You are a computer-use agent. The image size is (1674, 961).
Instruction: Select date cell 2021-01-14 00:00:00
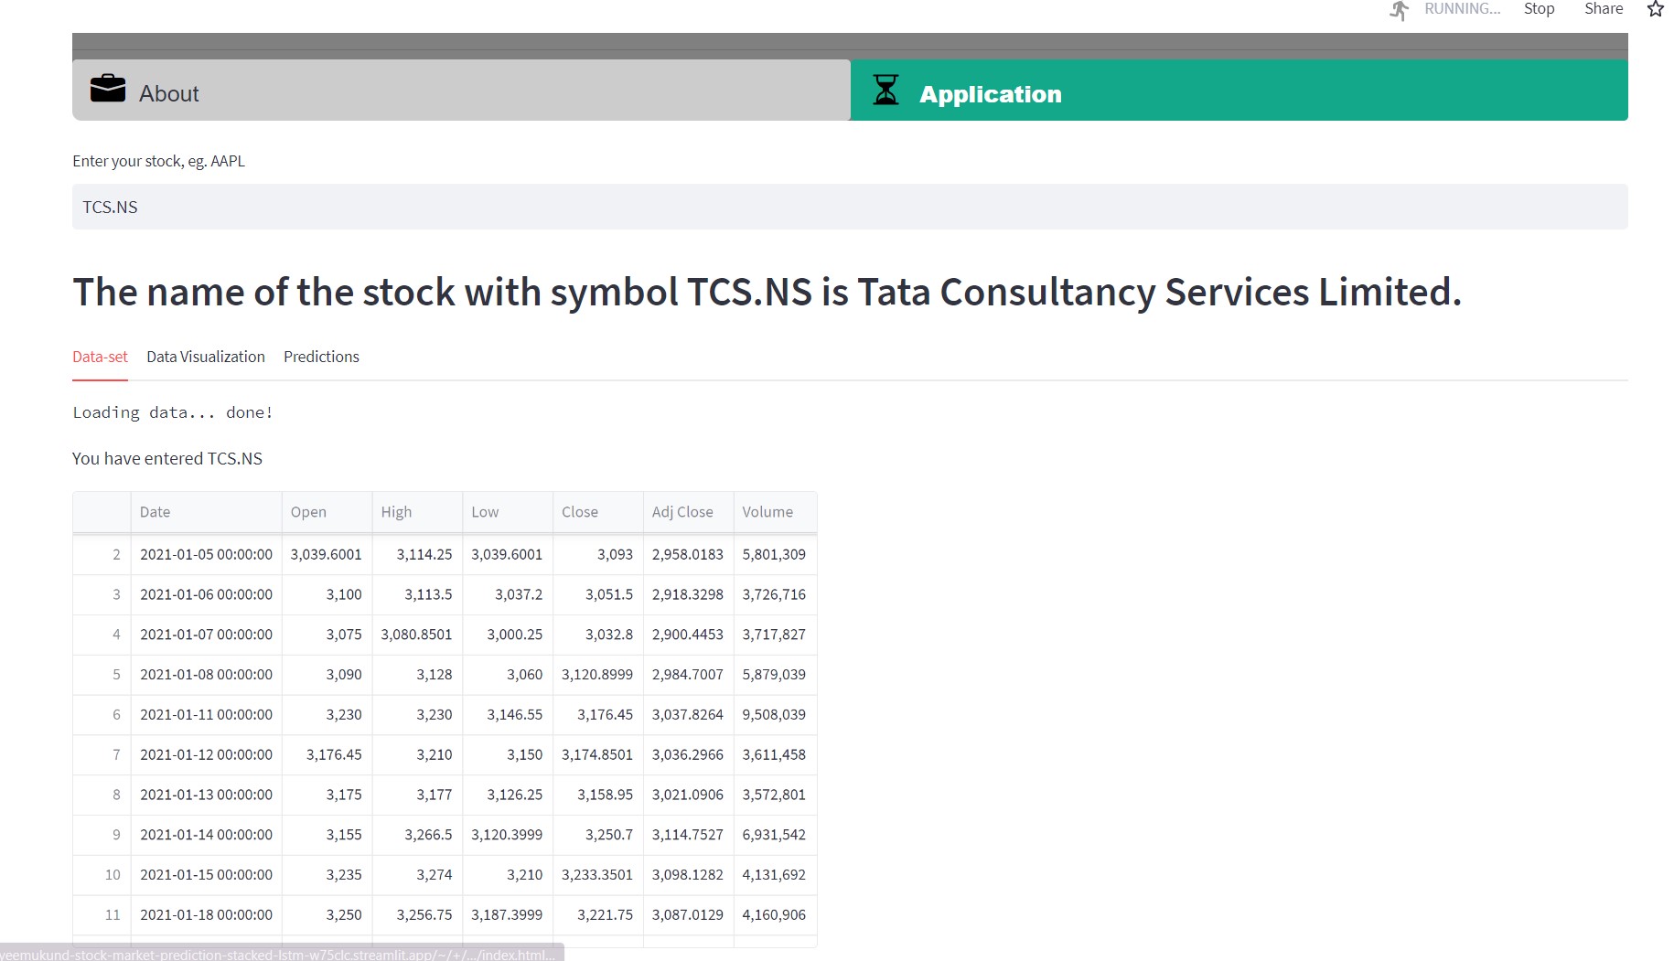[207, 835]
